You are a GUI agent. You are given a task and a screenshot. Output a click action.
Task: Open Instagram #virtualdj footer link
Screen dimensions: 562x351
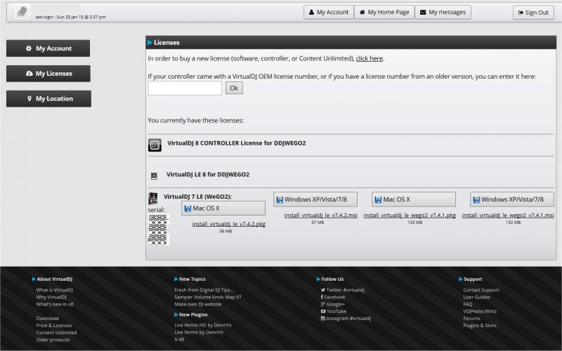pyautogui.click(x=348, y=318)
